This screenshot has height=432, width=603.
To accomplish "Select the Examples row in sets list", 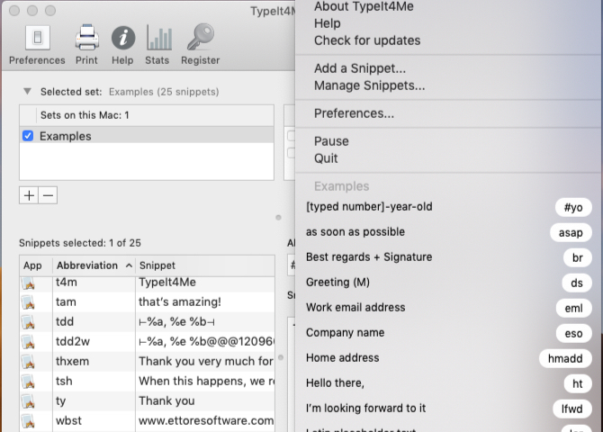I will (147, 136).
